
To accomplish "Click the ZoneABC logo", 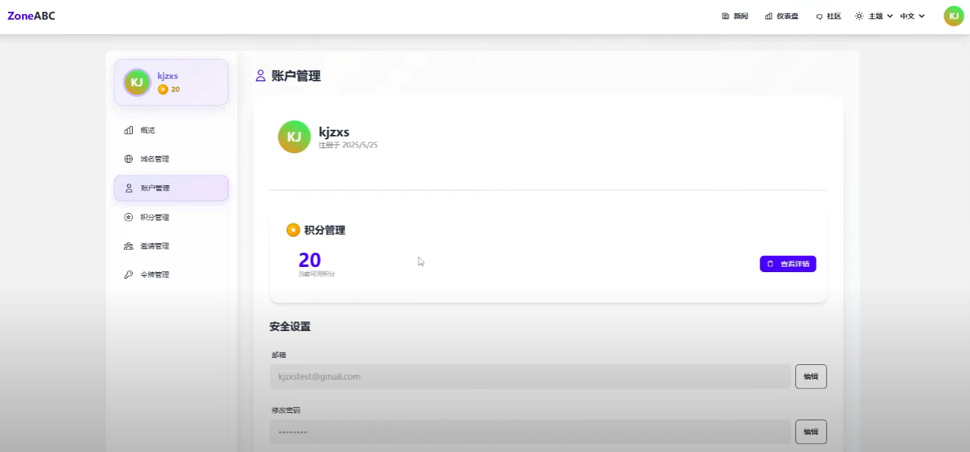I will pos(31,16).
